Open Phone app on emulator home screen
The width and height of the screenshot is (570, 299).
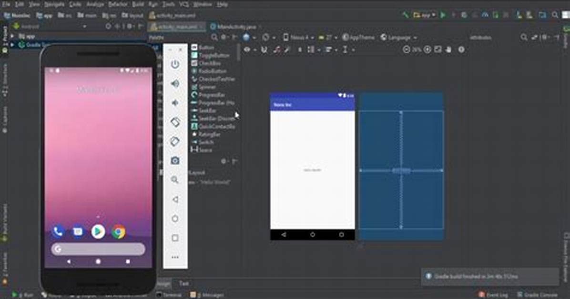click(x=58, y=231)
